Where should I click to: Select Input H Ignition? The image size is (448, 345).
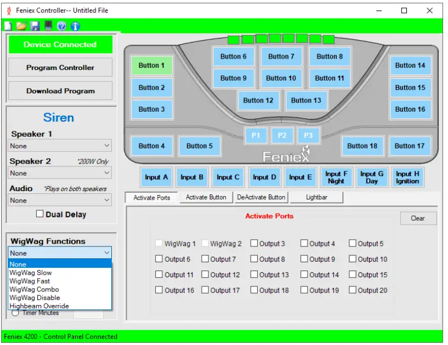(x=408, y=177)
